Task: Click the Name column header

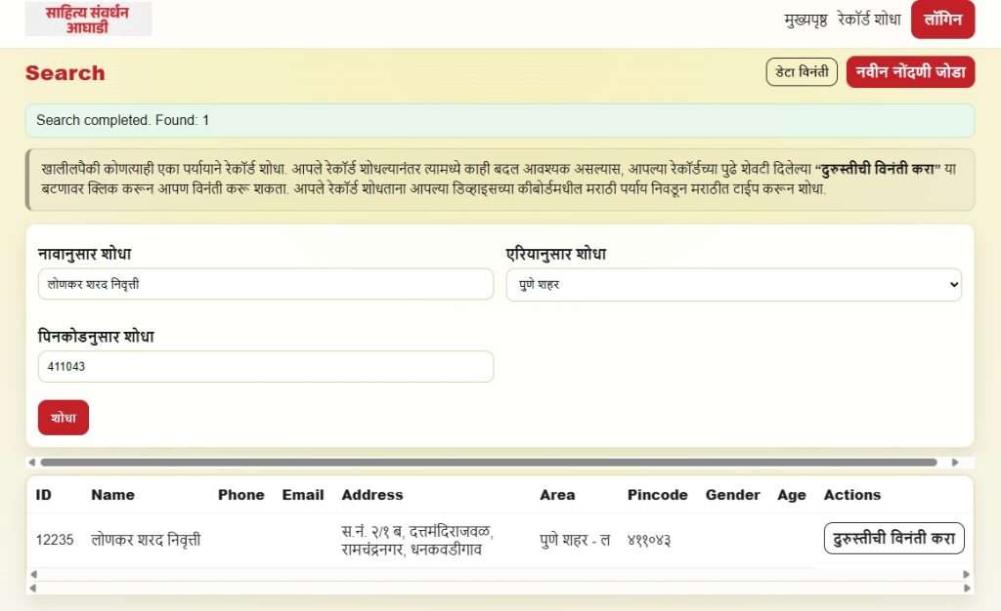Action: pos(112,495)
